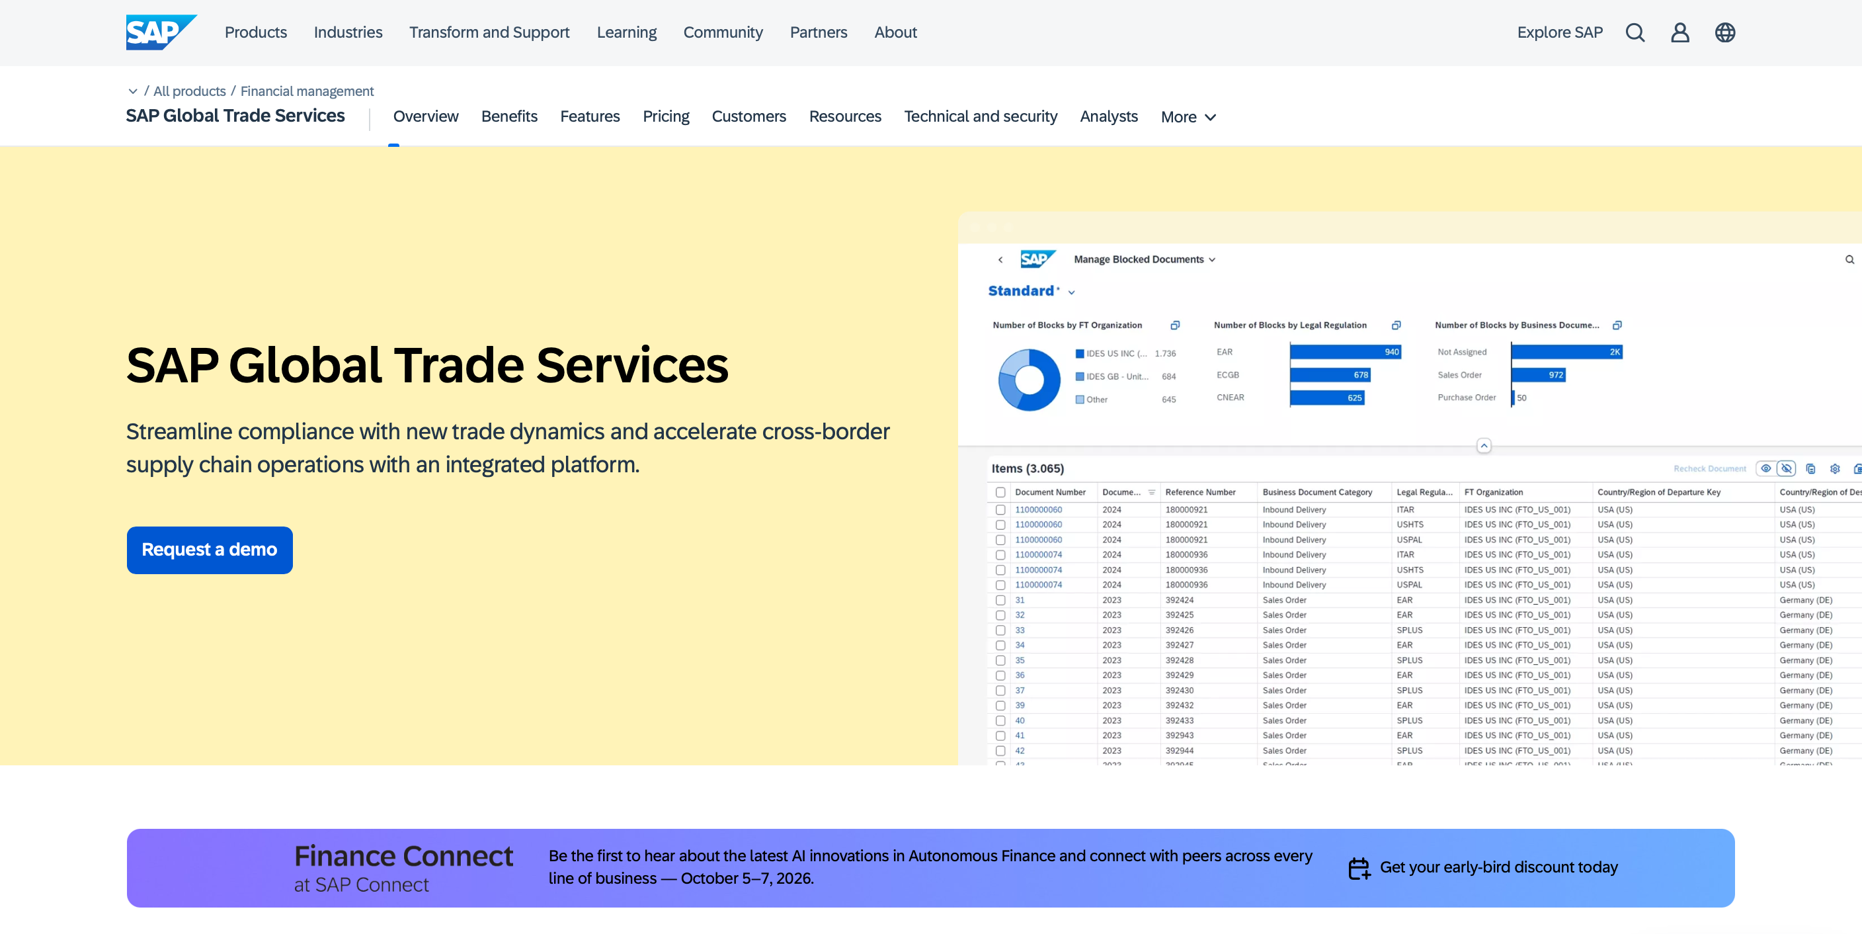Open the Partners menu
The height and width of the screenshot is (934, 1862).
point(818,32)
